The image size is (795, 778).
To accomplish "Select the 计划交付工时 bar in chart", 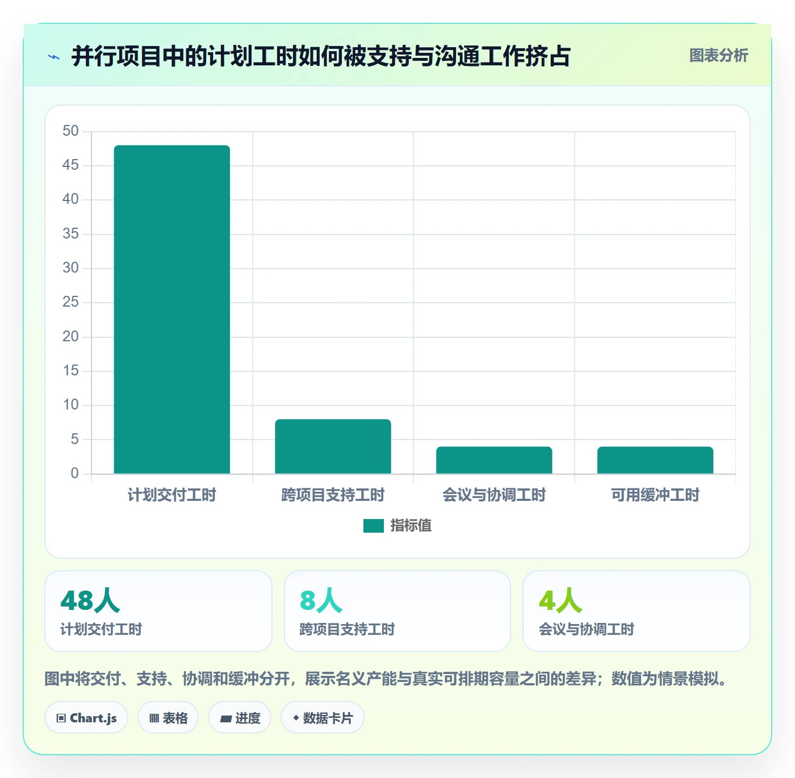I will point(172,309).
